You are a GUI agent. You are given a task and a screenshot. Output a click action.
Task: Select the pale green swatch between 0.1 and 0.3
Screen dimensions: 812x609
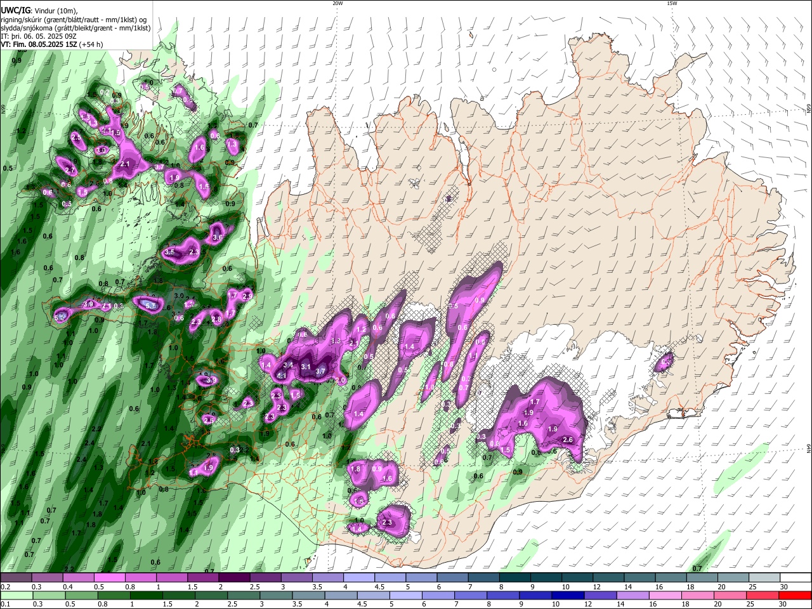click(16, 595)
